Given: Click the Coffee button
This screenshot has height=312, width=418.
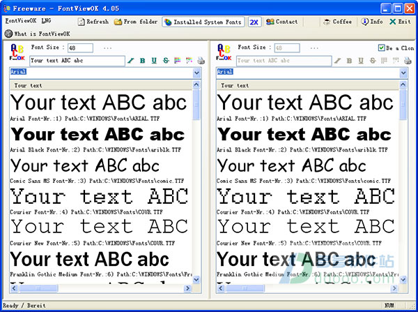Looking at the screenshot, I should (337, 22).
